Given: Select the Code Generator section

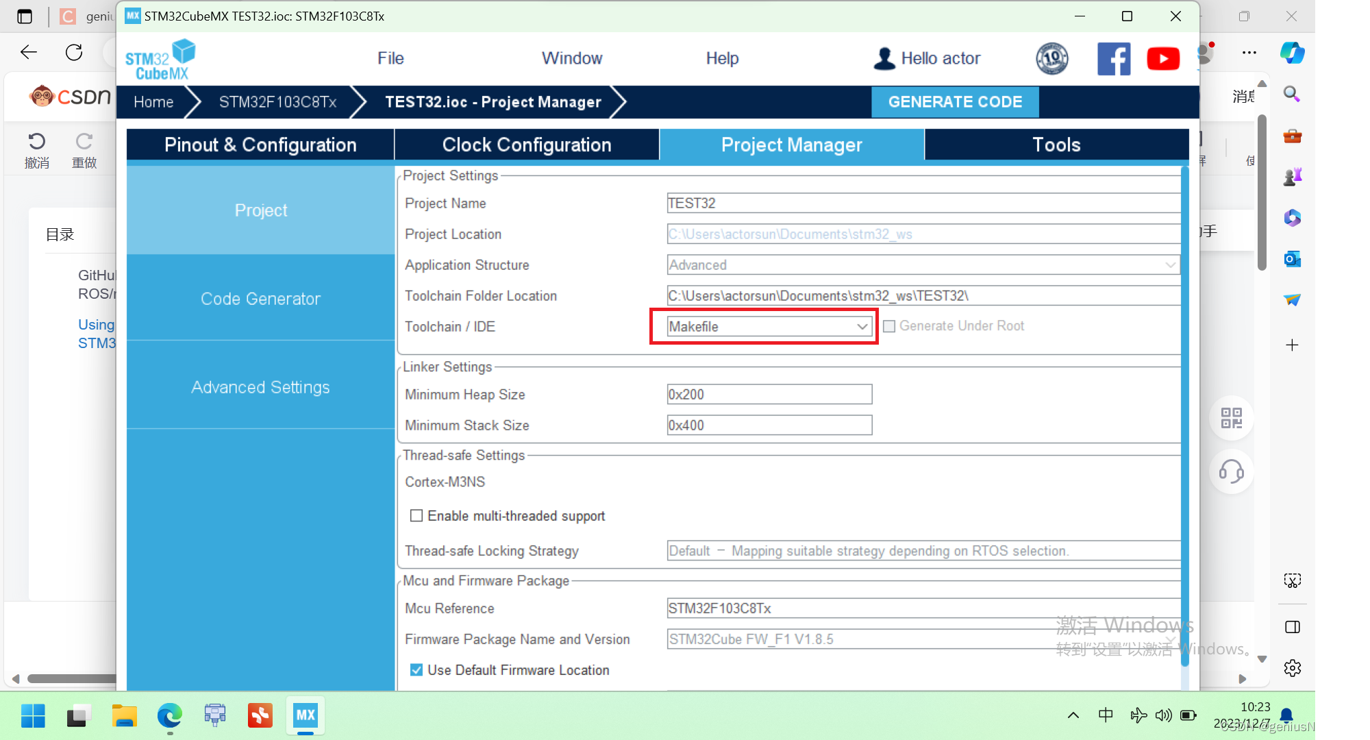Looking at the screenshot, I should click(x=260, y=298).
